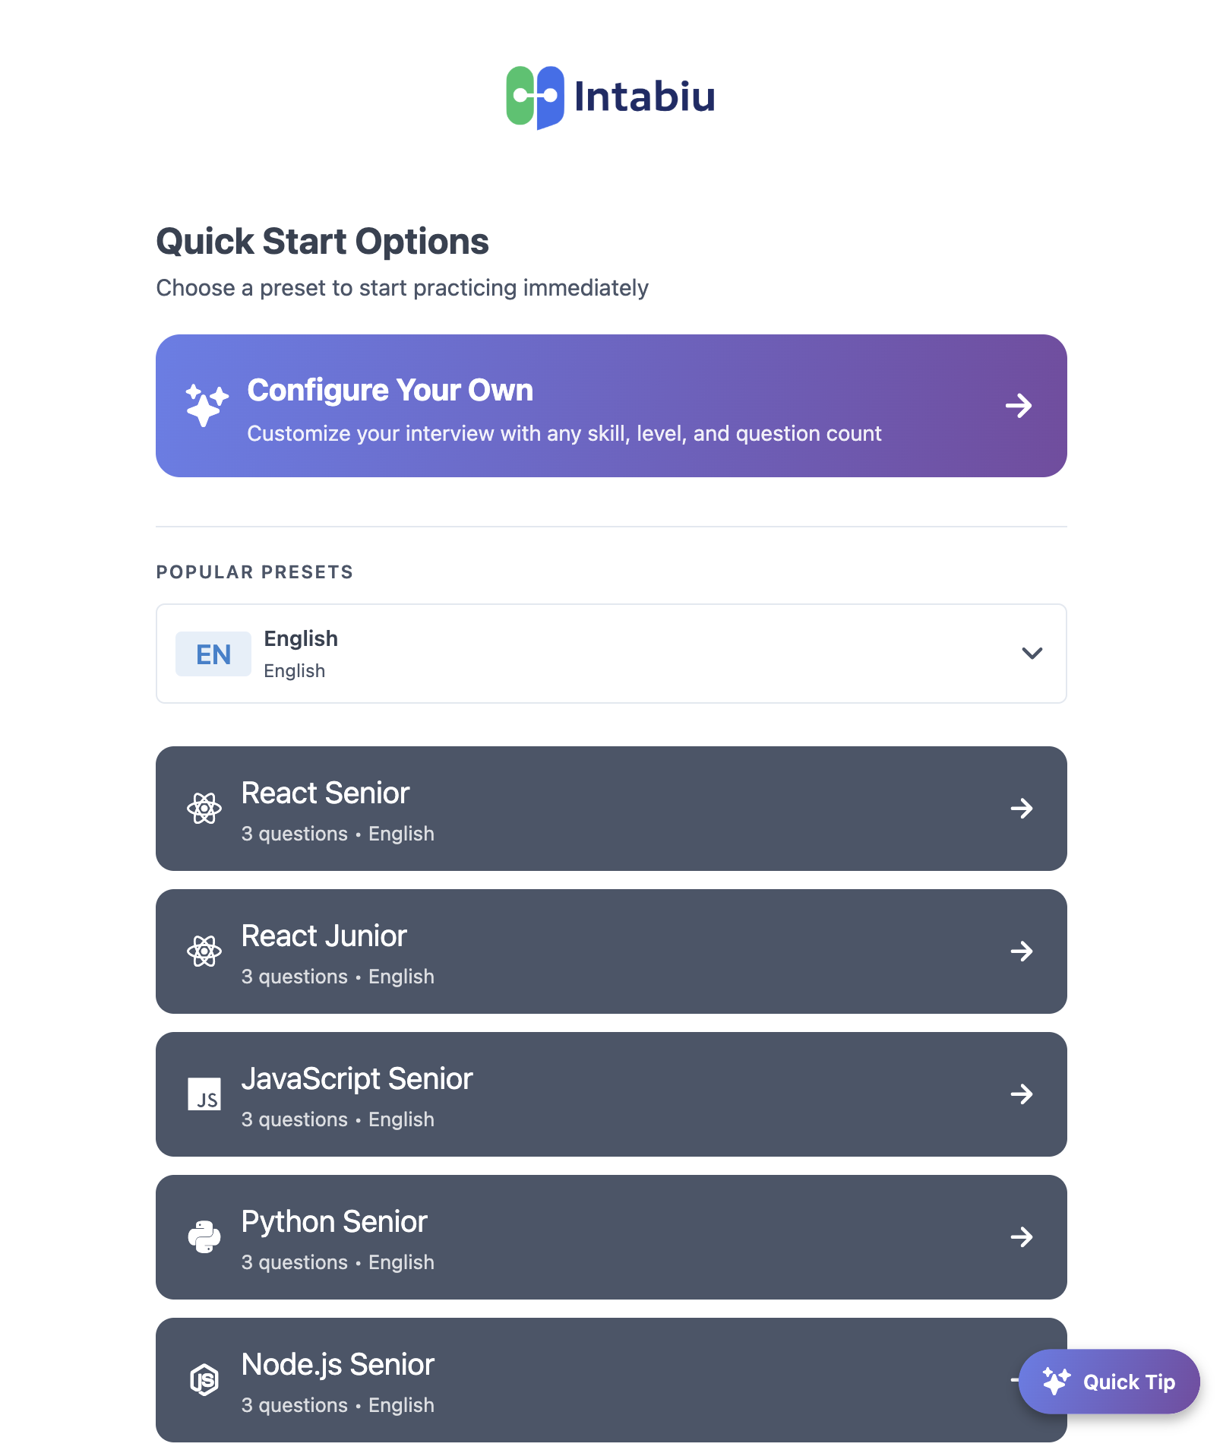The height and width of the screenshot is (1450, 1223).
Task: Click the Node.js hexagon icon on Node.js Senior
Action: pyautogui.click(x=204, y=1380)
